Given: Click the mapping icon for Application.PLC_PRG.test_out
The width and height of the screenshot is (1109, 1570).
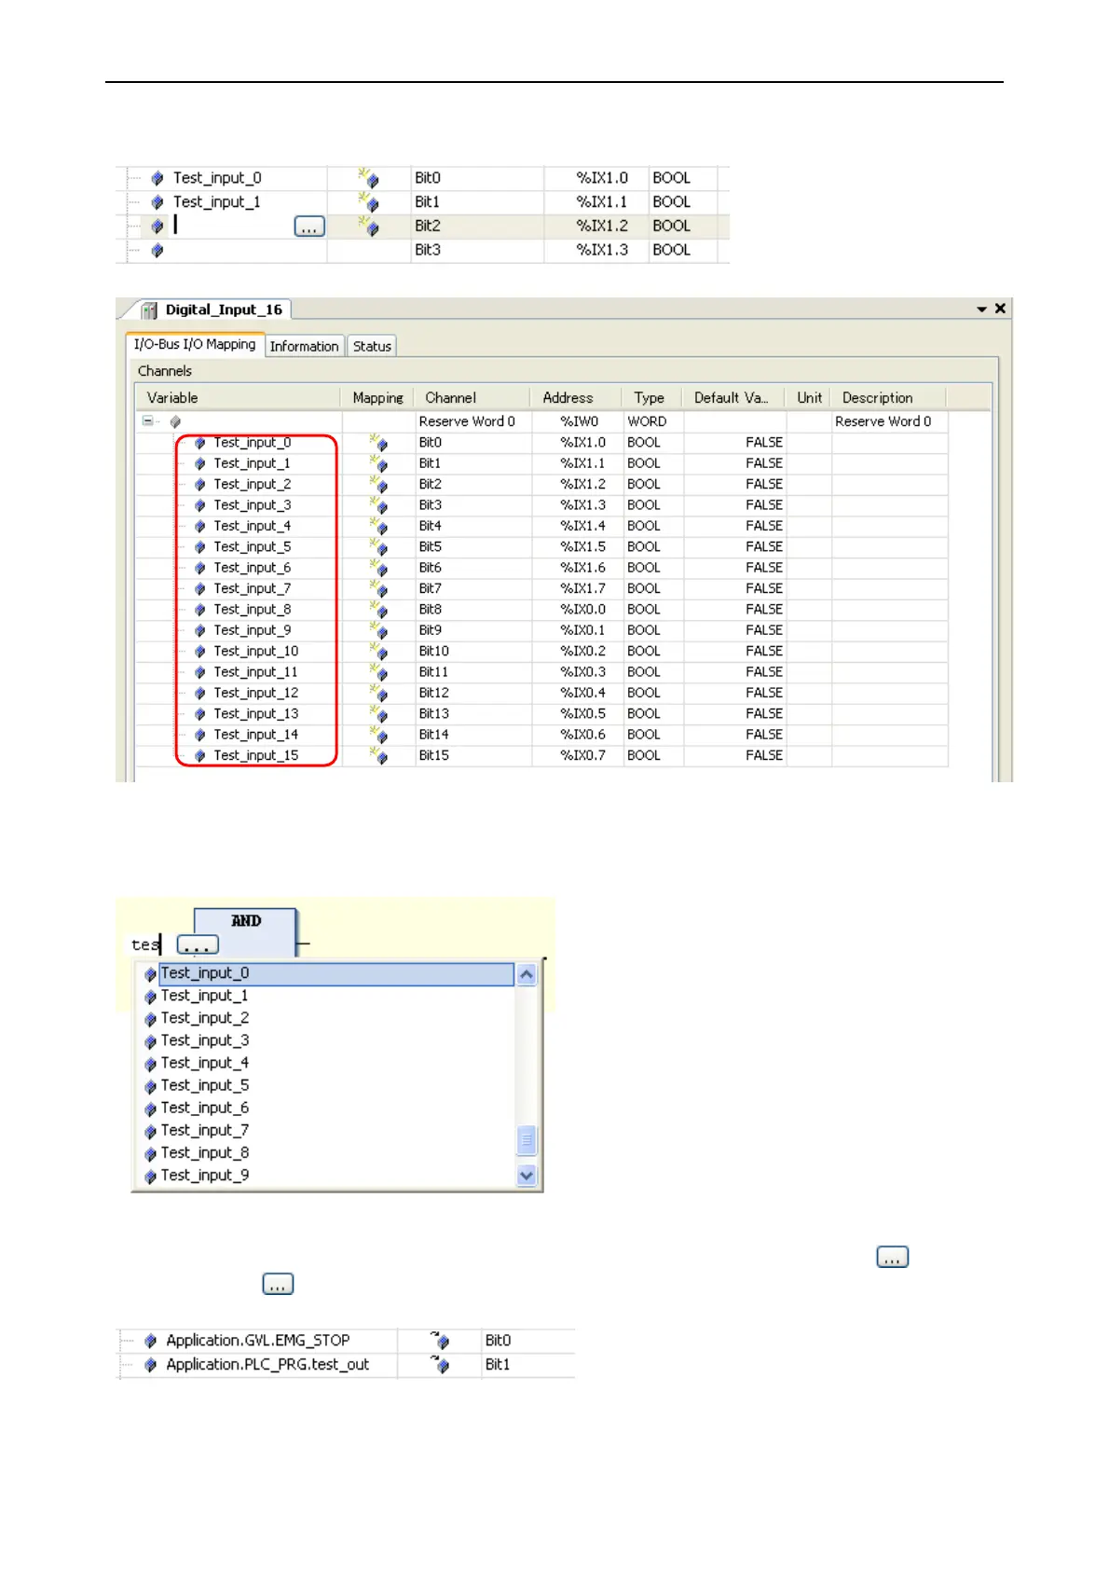Looking at the screenshot, I should pos(440,1364).
